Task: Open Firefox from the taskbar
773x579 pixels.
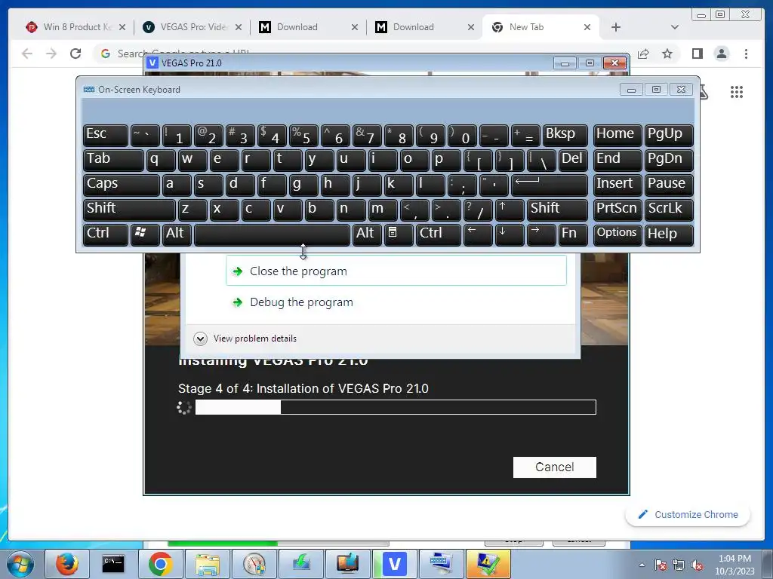Action: (66, 564)
